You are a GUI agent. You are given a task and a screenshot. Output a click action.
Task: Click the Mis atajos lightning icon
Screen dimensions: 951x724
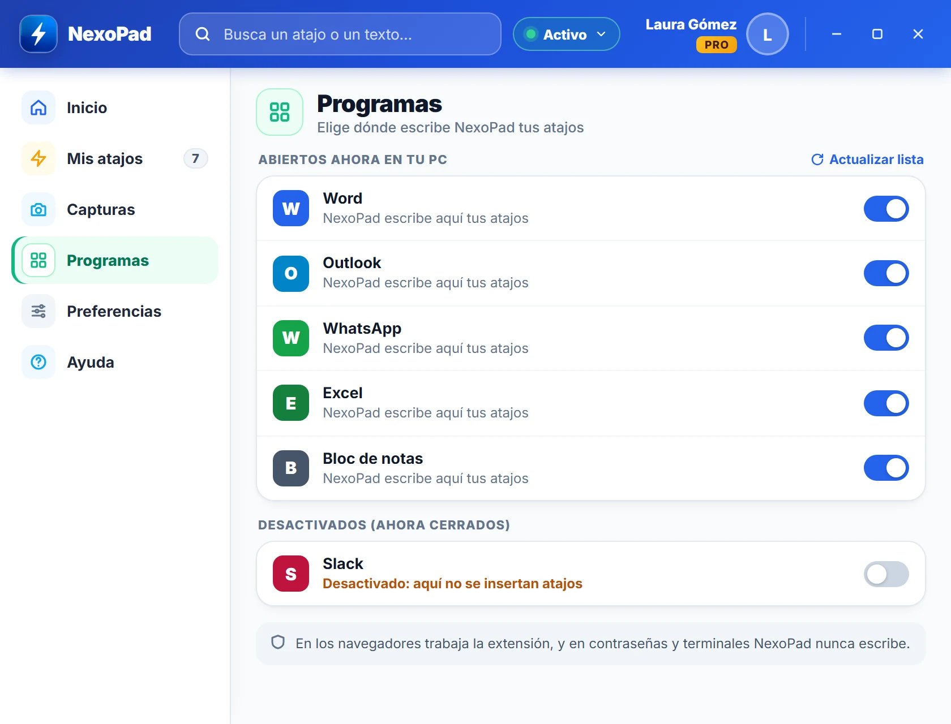[38, 158]
